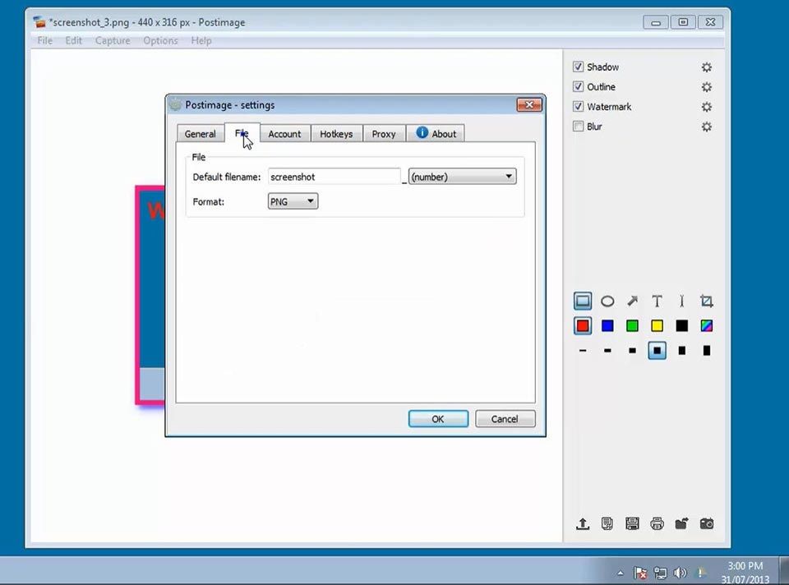This screenshot has height=585, width=789.
Task: Open Shadow settings gear
Action: [706, 67]
